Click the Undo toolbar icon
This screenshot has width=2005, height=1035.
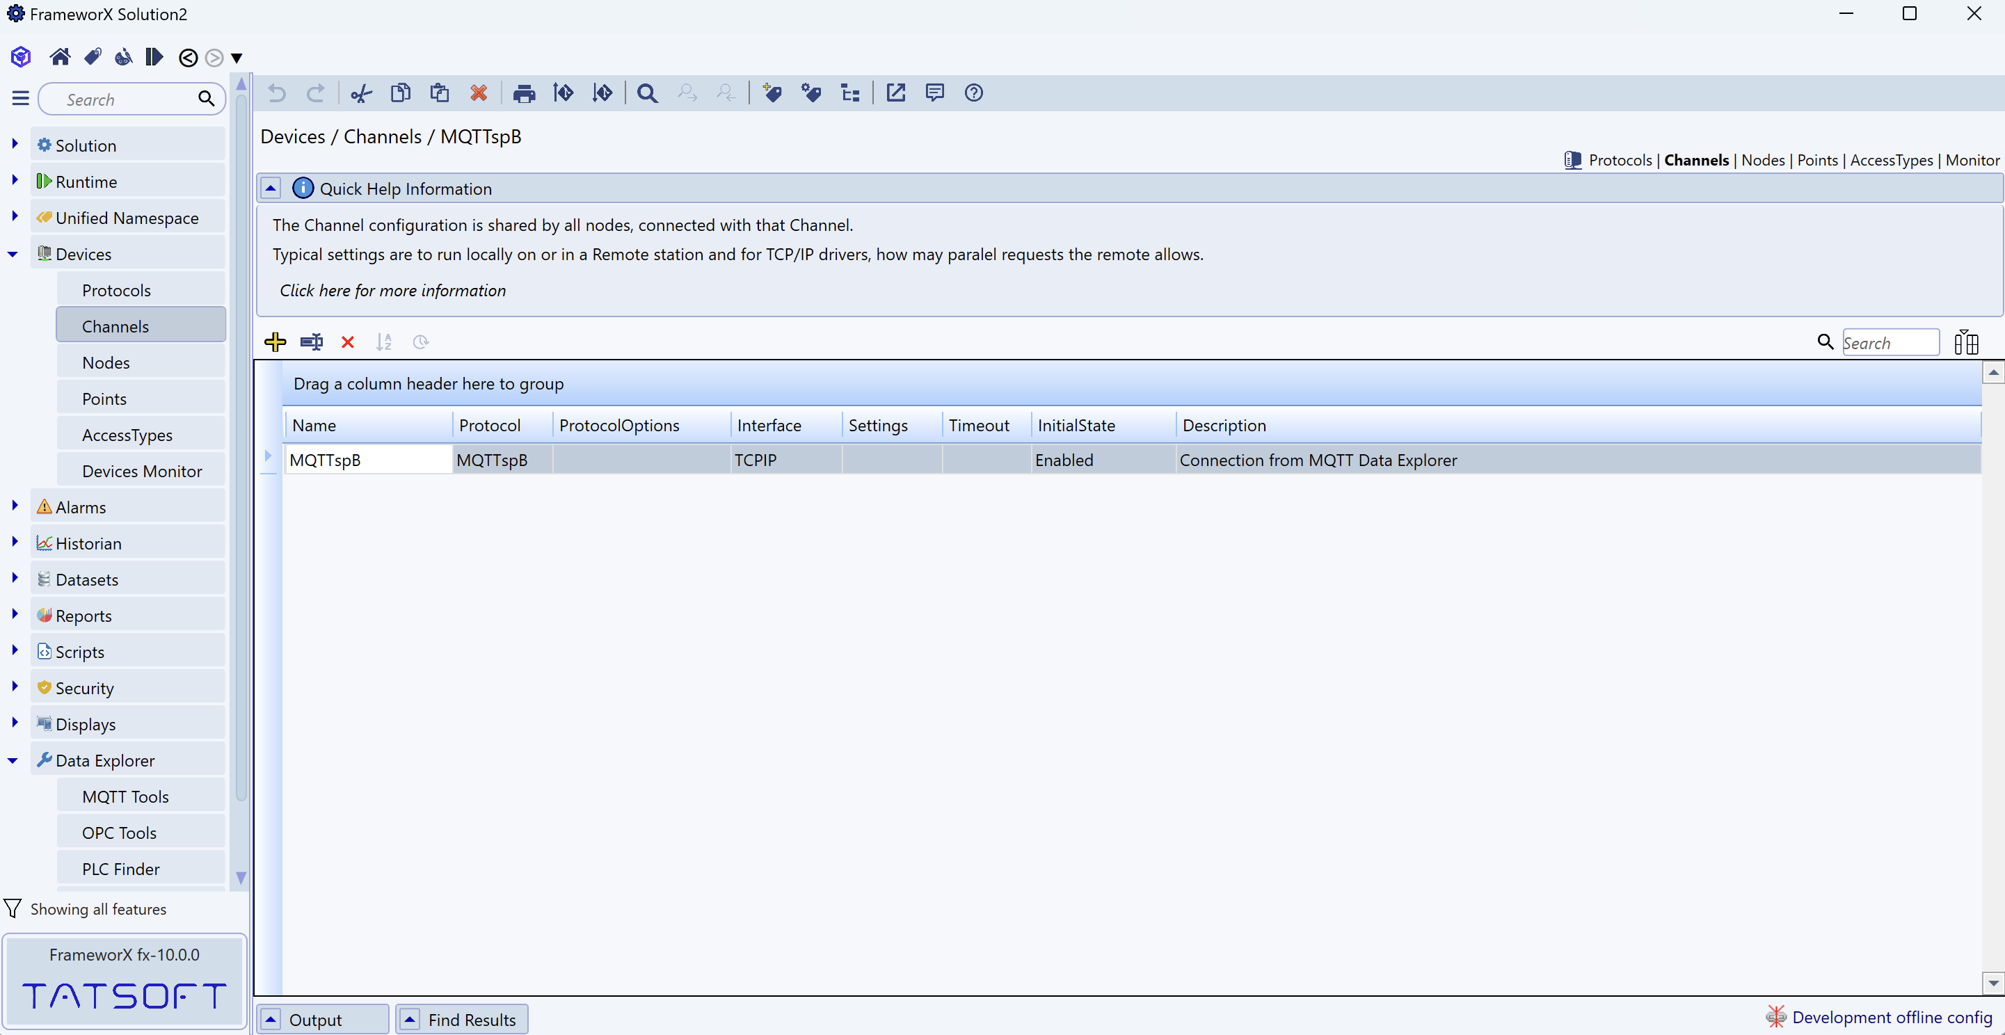(x=277, y=93)
